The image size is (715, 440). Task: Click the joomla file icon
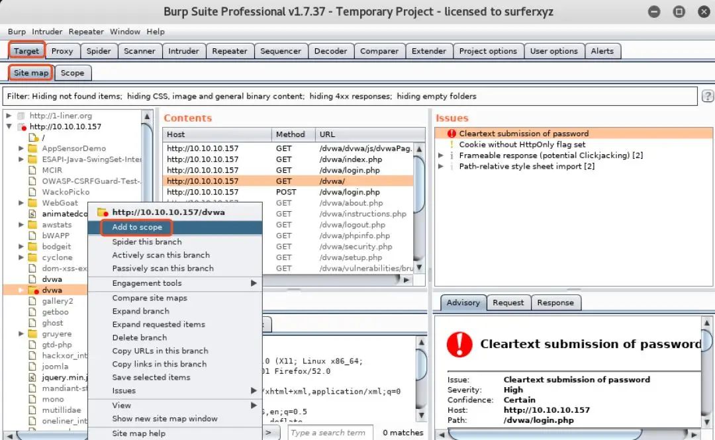click(32, 367)
